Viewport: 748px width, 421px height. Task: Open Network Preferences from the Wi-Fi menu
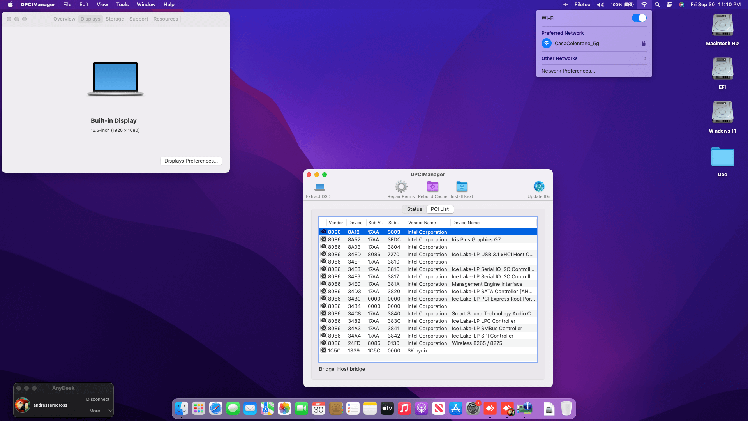click(568, 71)
